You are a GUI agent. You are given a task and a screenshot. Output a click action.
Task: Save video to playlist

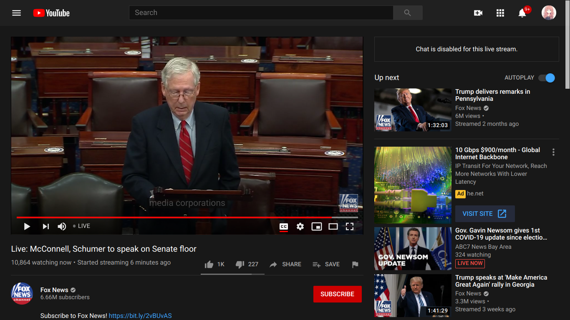[326, 264]
